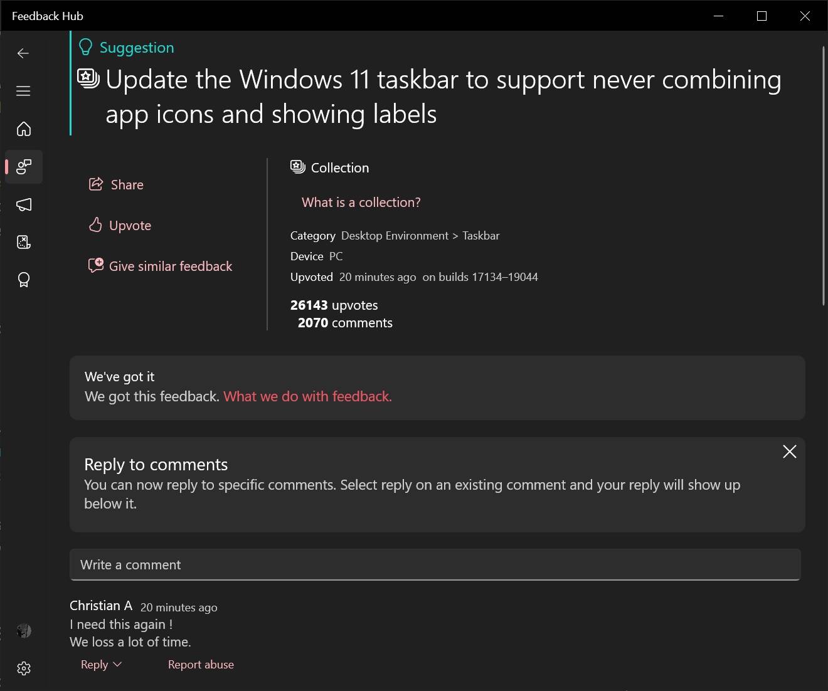Navigate back using the arrow
828x691 pixels.
[x=23, y=53]
